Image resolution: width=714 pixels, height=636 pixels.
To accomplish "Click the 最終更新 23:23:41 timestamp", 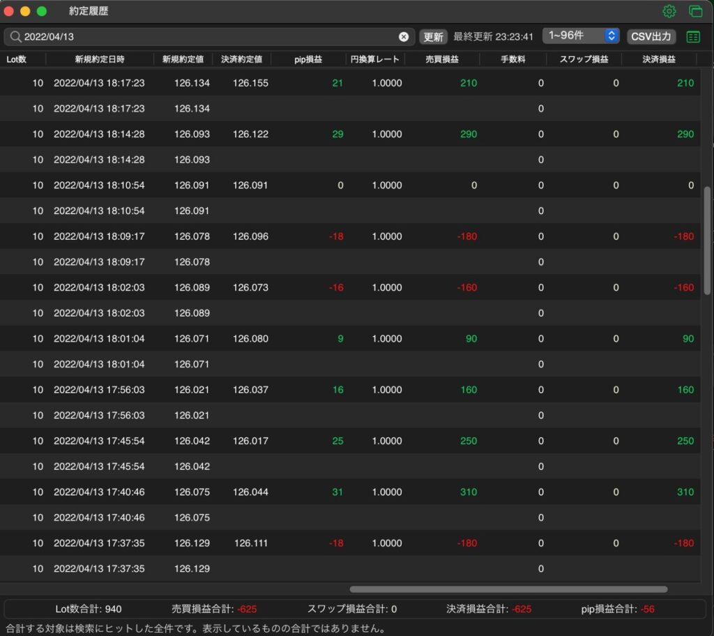I will (x=493, y=37).
